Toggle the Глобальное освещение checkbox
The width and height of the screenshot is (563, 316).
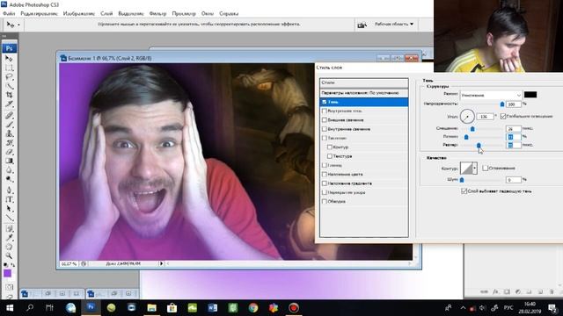point(503,116)
